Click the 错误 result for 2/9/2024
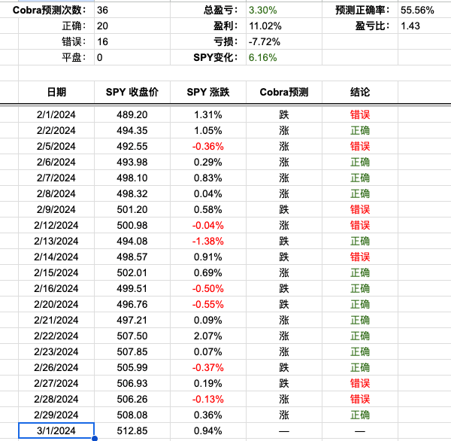This screenshot has height=441, width=451. pos(360,209)
